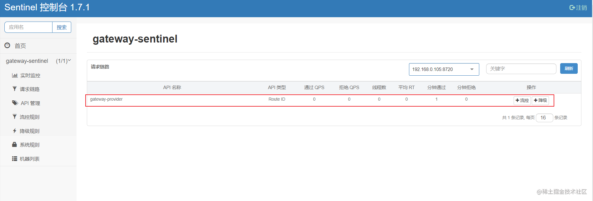Open the machine IP 192.168.0.105:8720 dropdown

[444, 69]
